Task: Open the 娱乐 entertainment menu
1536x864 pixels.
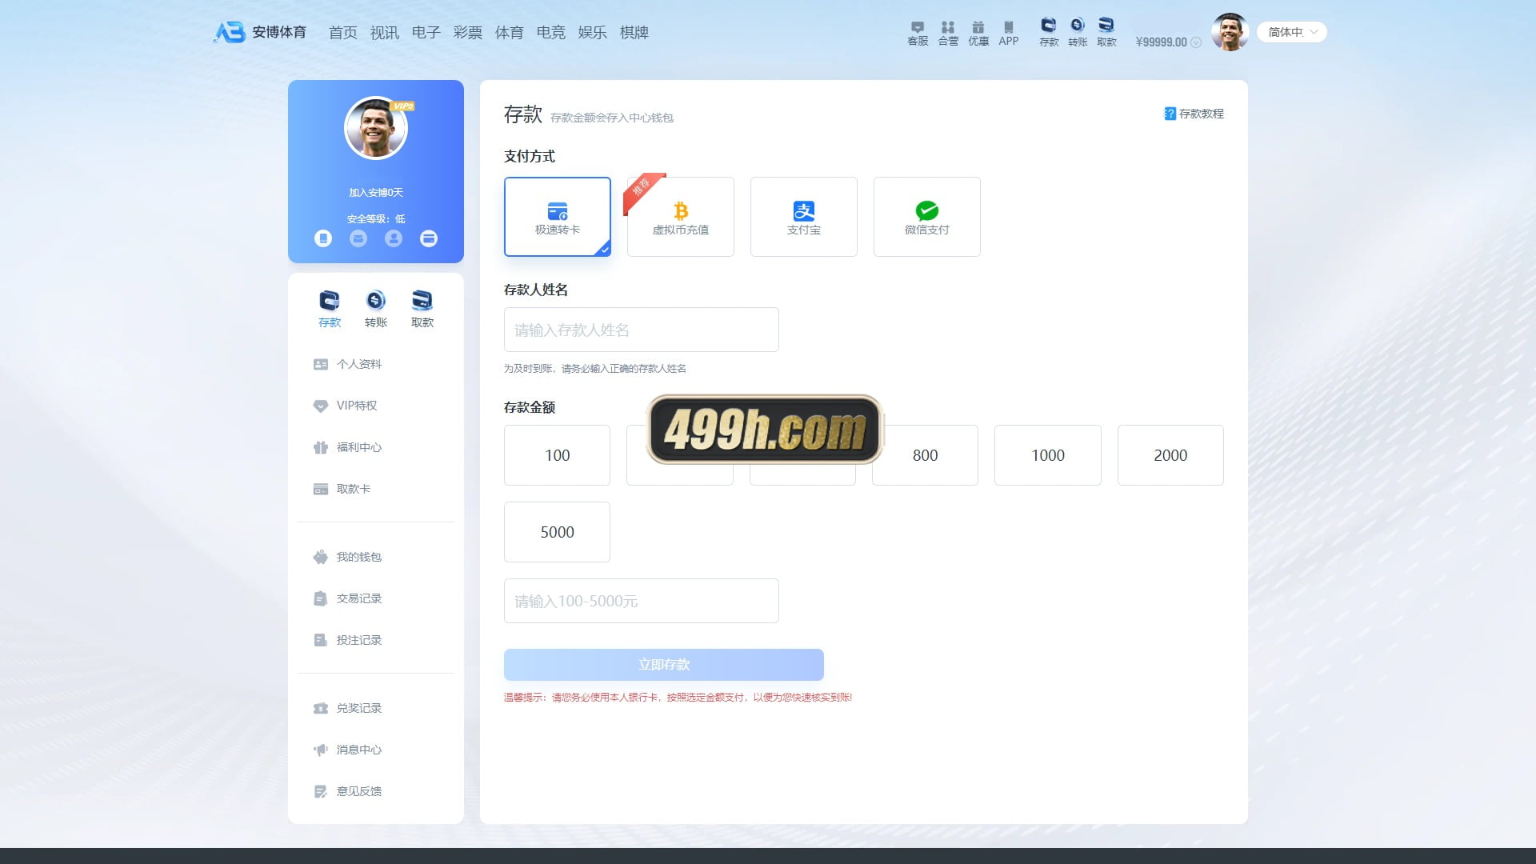Action: pyautogui.click(x=593, y=33)
